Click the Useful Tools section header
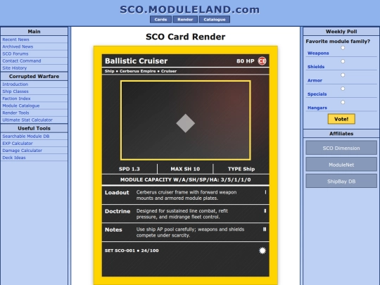380x285 pixels. (34, 129)
